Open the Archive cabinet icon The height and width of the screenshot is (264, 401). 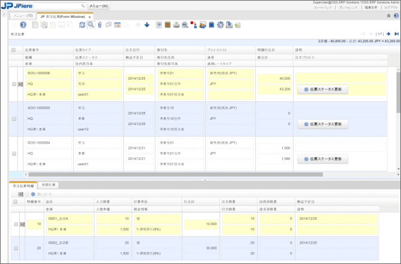point(167,25)
